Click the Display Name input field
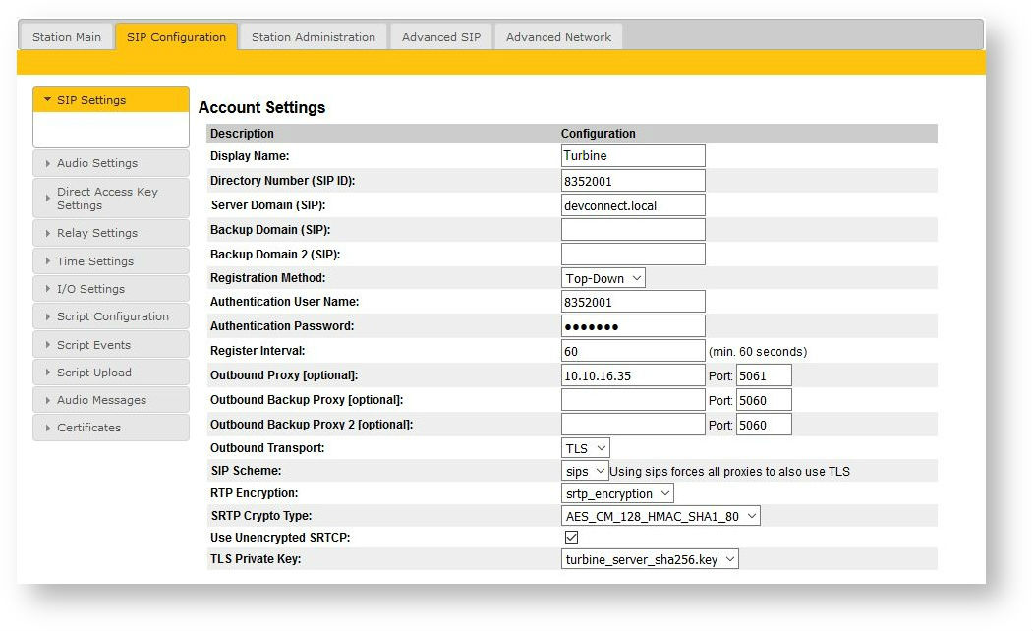 click(633, 156)
